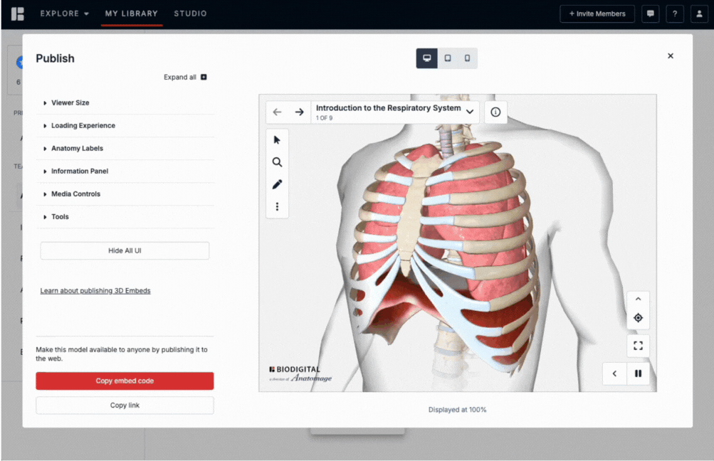The width and height of the screenshot is (714, 461).
Task: Click Expand all sections
Action: (185, 78)
